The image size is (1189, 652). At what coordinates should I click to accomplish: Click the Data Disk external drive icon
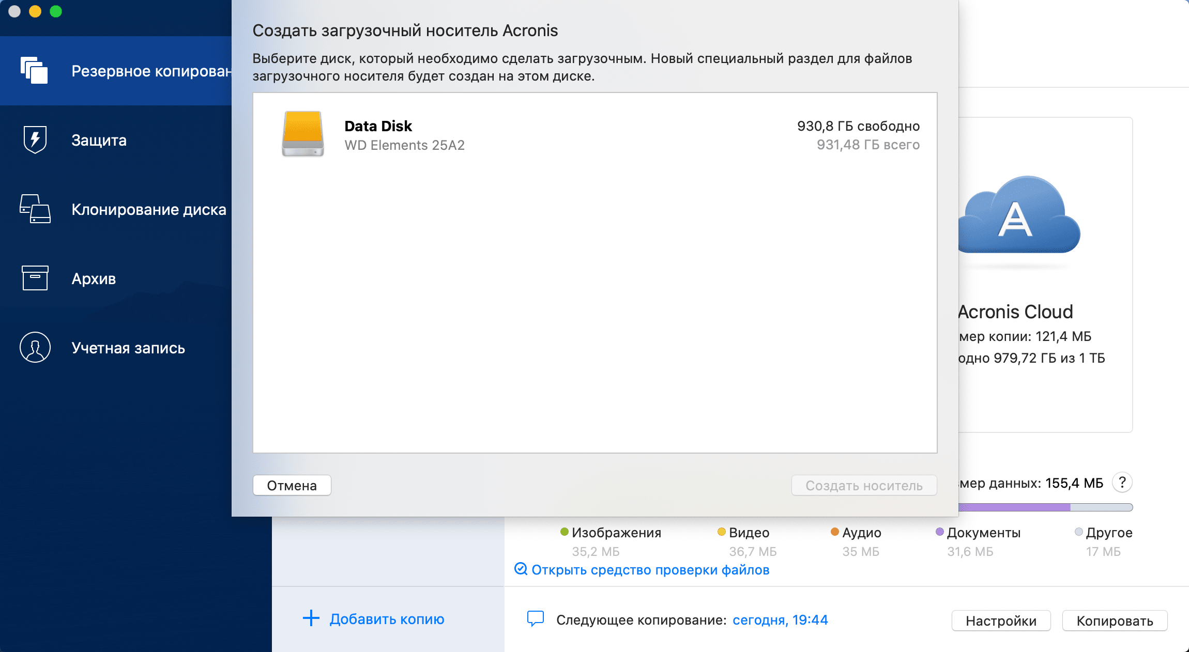point(302,134)
